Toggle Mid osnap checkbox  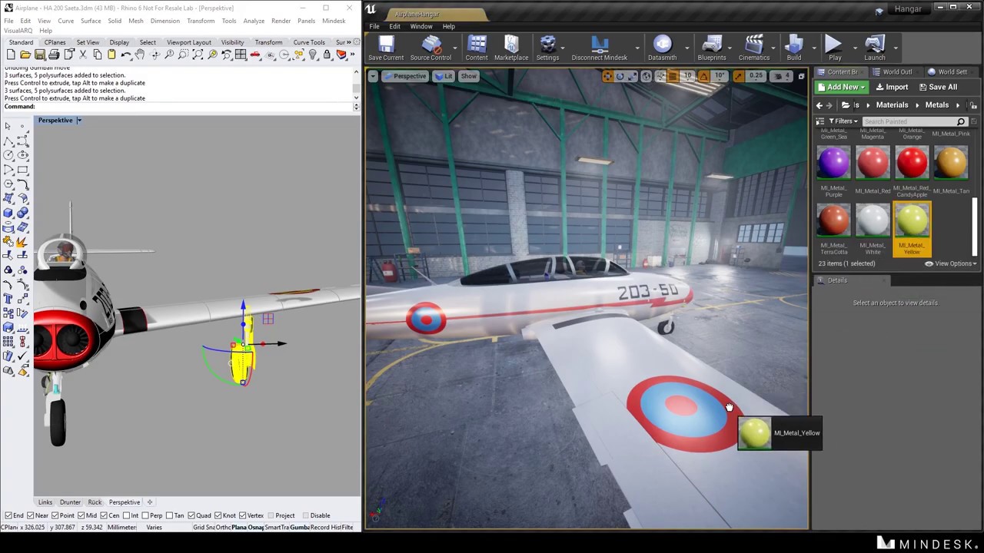81,515
